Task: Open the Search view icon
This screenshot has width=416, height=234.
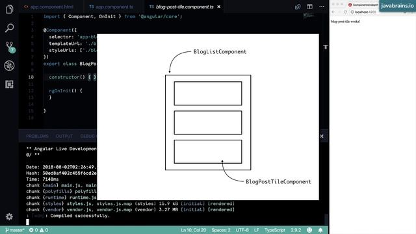Action: coord(9,28)
